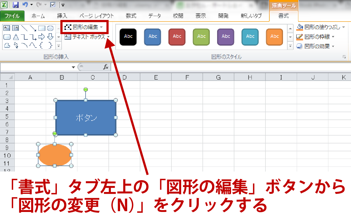Select the scribble drawing tool

15,45
